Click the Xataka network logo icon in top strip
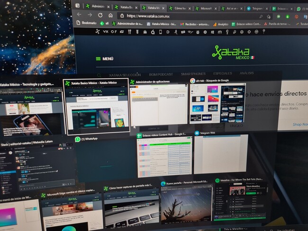Image resolution: width=308 pixels, height=231 pixels. coord(98,31)
